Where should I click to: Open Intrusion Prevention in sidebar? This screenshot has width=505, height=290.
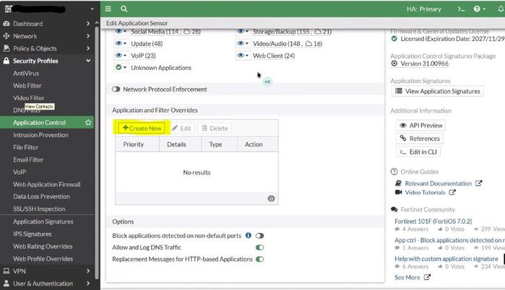click(40, 135)
